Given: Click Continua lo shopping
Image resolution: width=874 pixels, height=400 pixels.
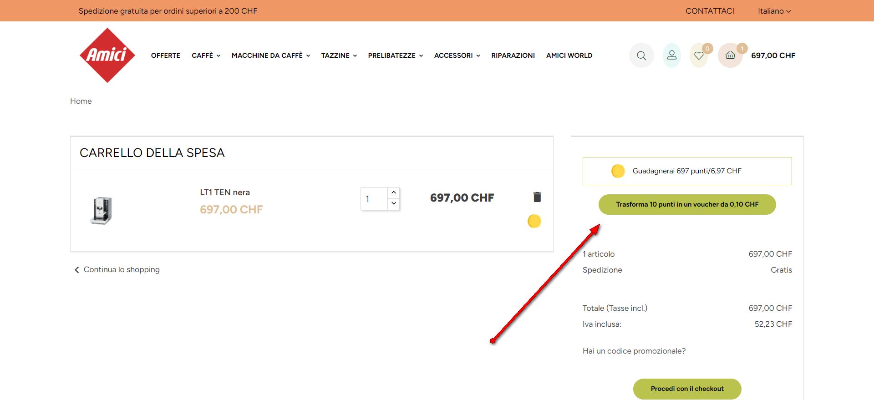Looking at the screenshot, I should [x=117, y=269].
